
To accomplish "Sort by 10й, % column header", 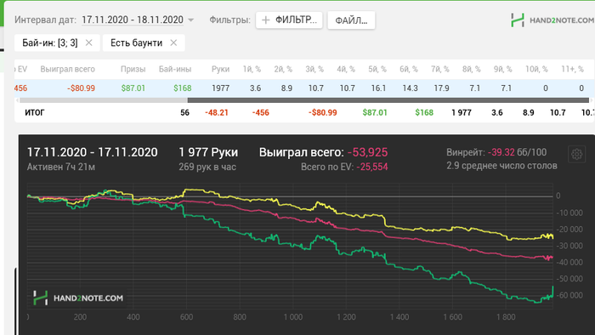I will 536,69.
